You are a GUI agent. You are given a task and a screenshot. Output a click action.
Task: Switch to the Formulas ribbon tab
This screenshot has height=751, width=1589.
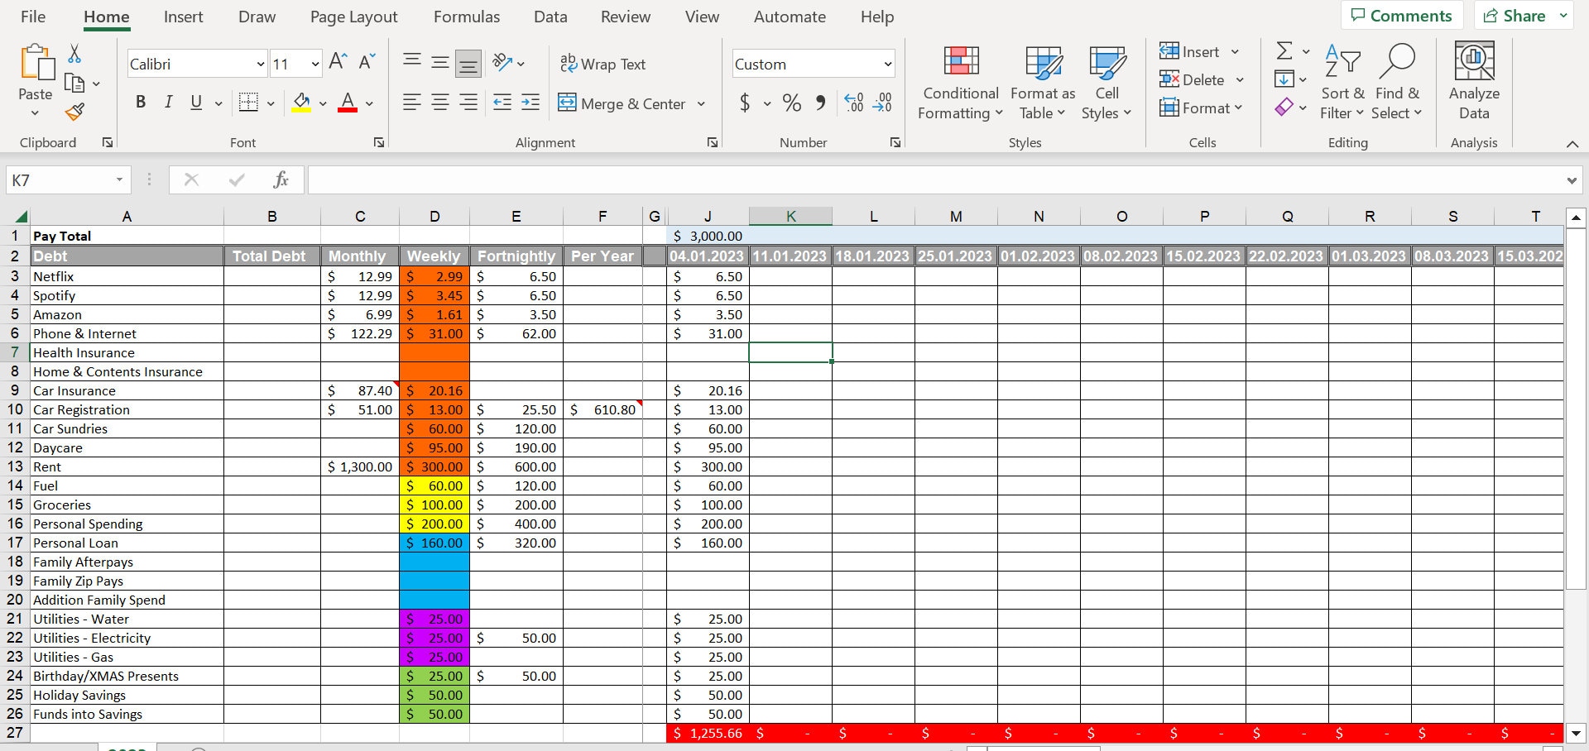pos(466,17)
